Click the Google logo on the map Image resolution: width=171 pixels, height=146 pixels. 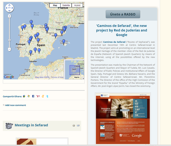(9, 77)
